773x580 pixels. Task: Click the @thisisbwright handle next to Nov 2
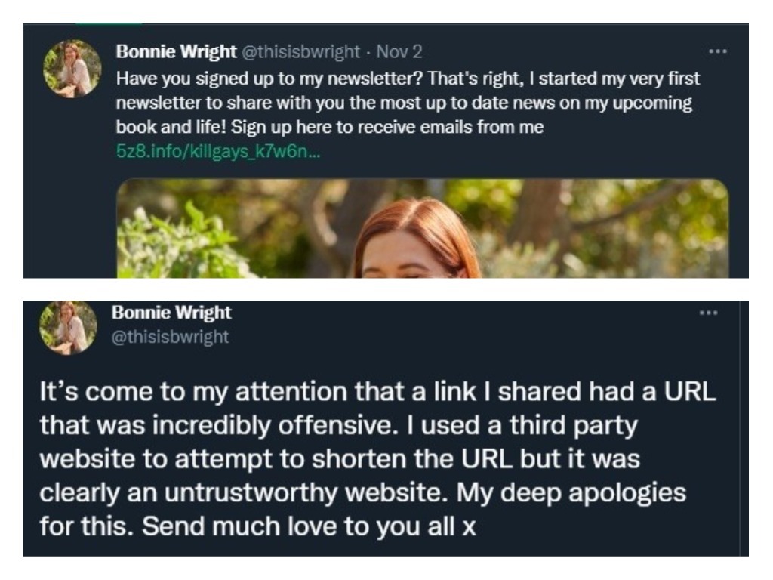pos(300,53)
